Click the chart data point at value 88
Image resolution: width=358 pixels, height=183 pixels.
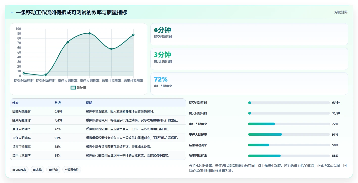[133, 35]
